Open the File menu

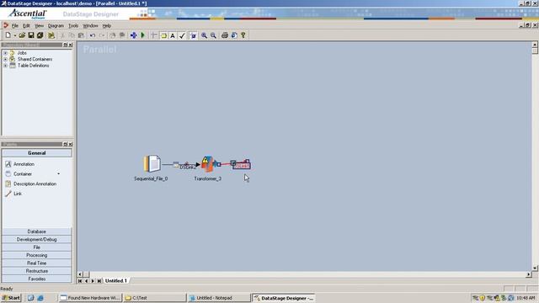(x=15, y=26)
